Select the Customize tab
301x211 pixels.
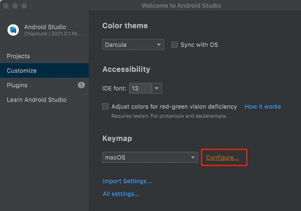(44, 71)
